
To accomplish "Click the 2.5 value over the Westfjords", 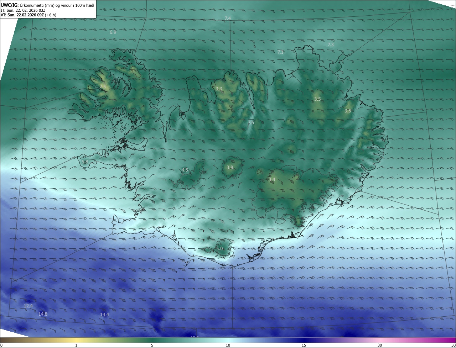I will [103, 86].
